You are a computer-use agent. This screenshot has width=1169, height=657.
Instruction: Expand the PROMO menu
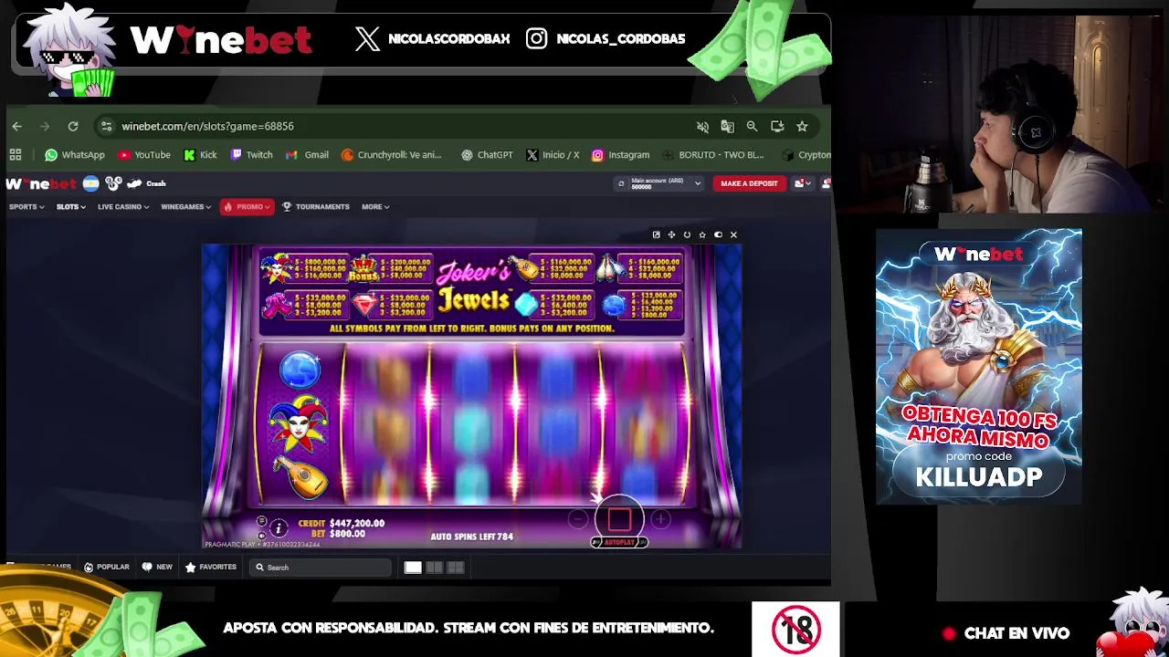click(x=247, y=207)
